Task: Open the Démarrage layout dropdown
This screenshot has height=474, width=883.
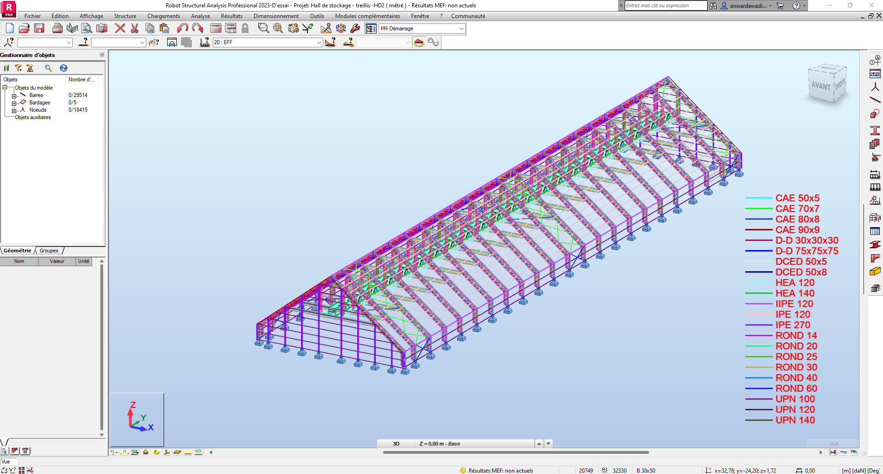Action: [461, 29]
